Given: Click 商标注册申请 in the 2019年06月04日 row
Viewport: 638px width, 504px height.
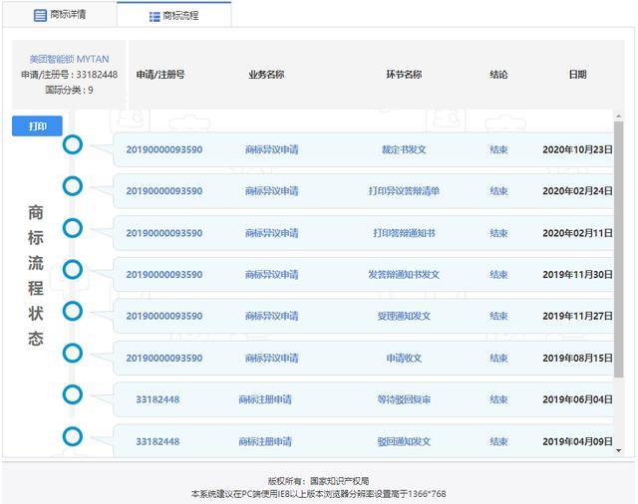Looking at the screenshot, I should pyautogui.click(x=265, y=400).
